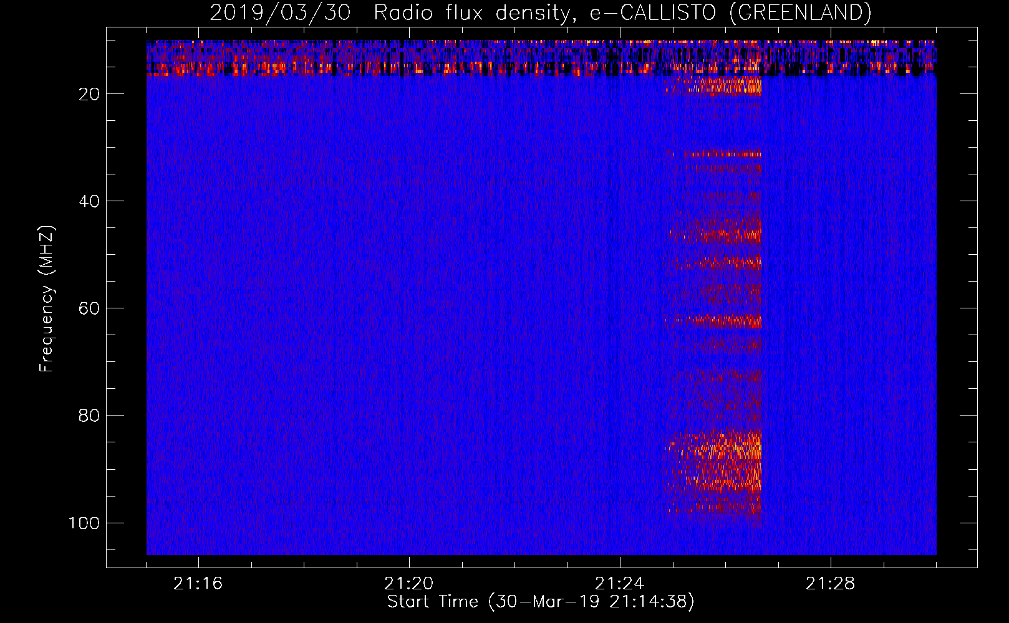This screenshot has height=623, width=1009.
Task: Select the 'Frequency (MHZ)' axis label
Action: click(47, 299)
